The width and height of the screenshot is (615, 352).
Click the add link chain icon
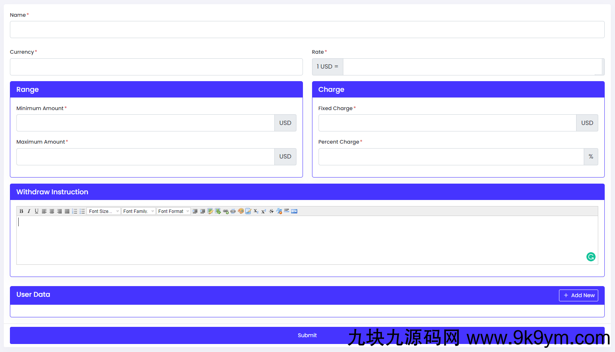pyautogui.click(x=226, y=211)
